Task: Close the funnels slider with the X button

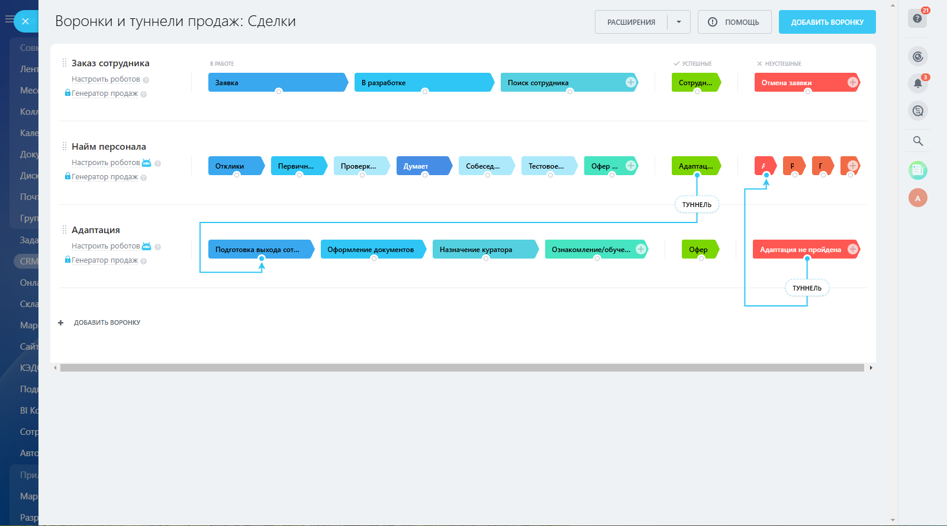Action: click(x=25, y=21)
